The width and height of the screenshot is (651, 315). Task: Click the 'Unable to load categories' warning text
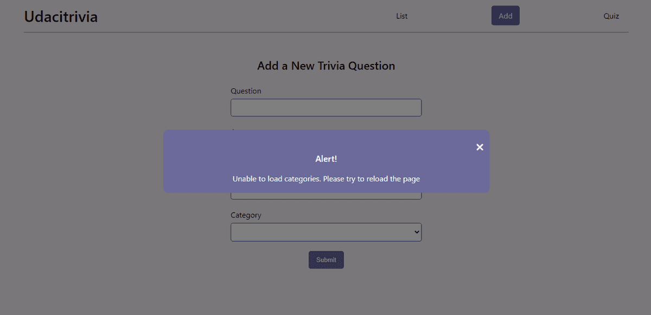tap(325, 179)
